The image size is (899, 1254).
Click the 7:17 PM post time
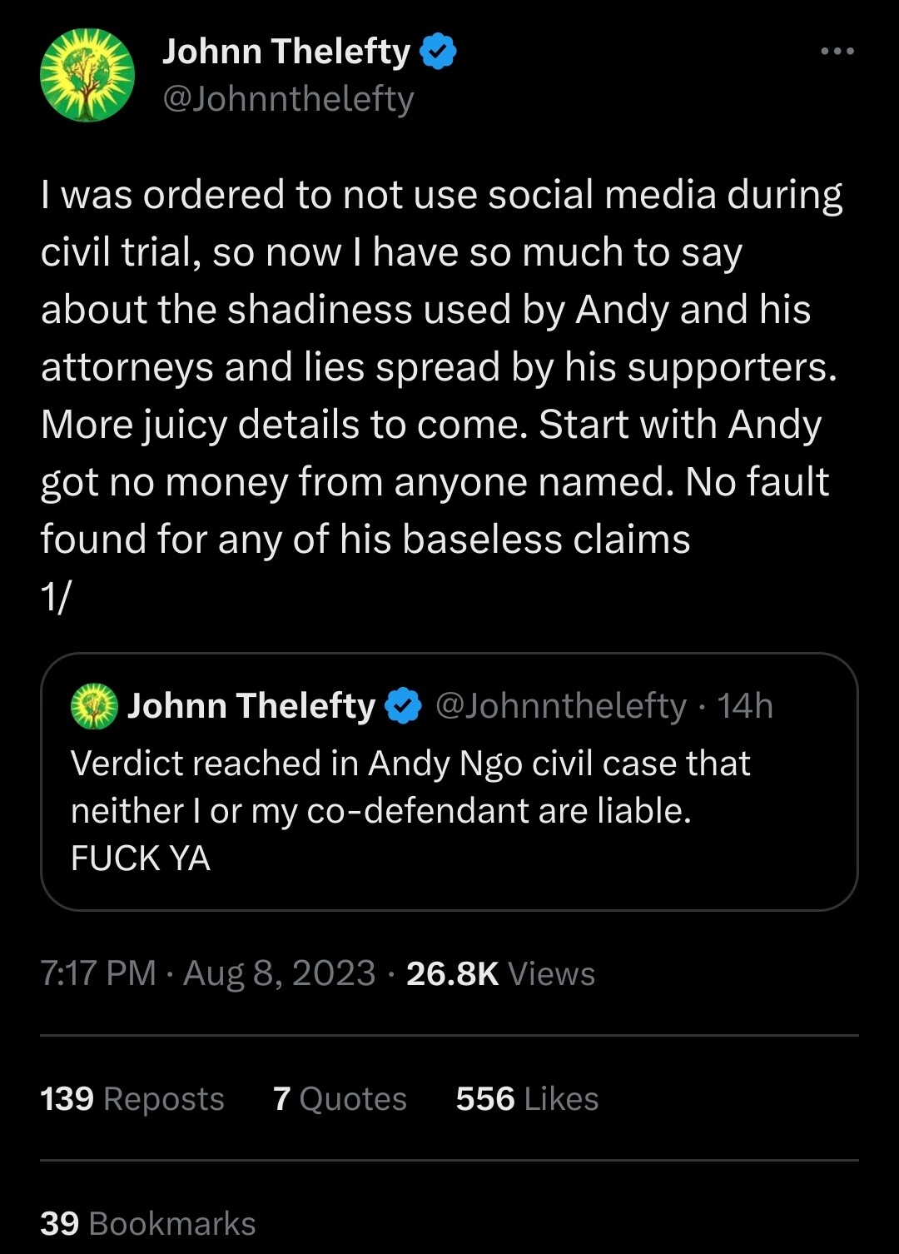pos(98,973)
